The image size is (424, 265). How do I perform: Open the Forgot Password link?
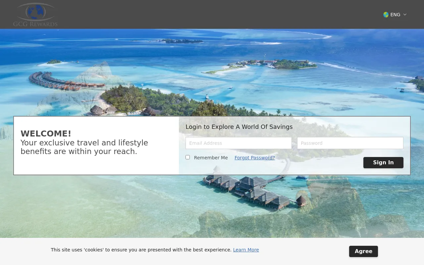pyautogui.click(x=255, y=158)
